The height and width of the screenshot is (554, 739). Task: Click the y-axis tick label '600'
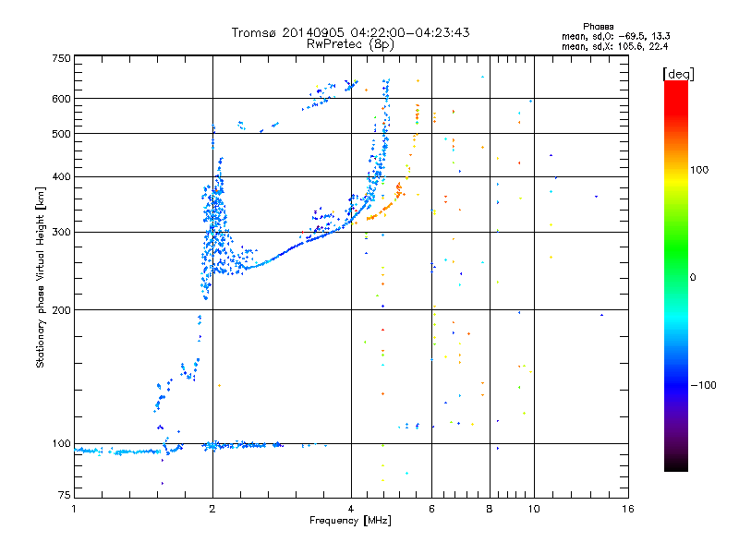point(61,99)
